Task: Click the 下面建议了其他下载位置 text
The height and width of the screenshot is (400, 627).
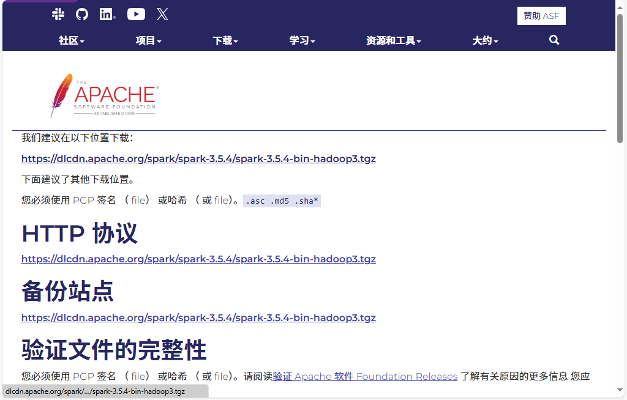Action: [78, 179]
